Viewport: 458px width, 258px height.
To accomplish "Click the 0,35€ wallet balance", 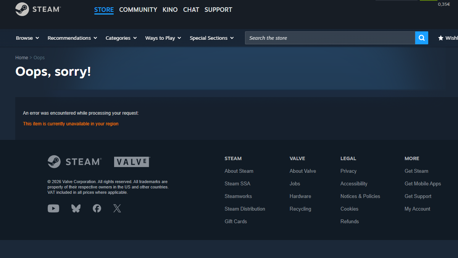I will [444, 4].
